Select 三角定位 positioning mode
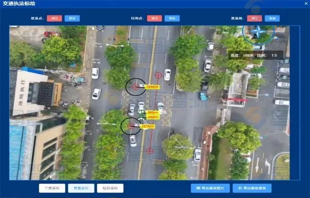 pyautogui.click(x=52, y=188)
